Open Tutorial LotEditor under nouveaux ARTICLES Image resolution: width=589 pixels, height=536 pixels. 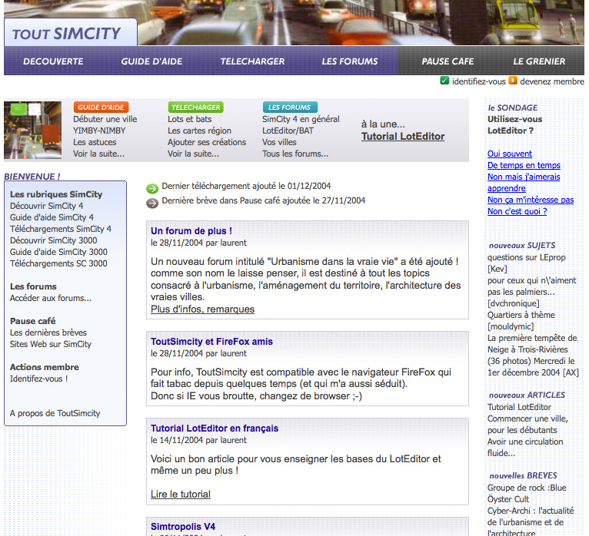[519, 407]
